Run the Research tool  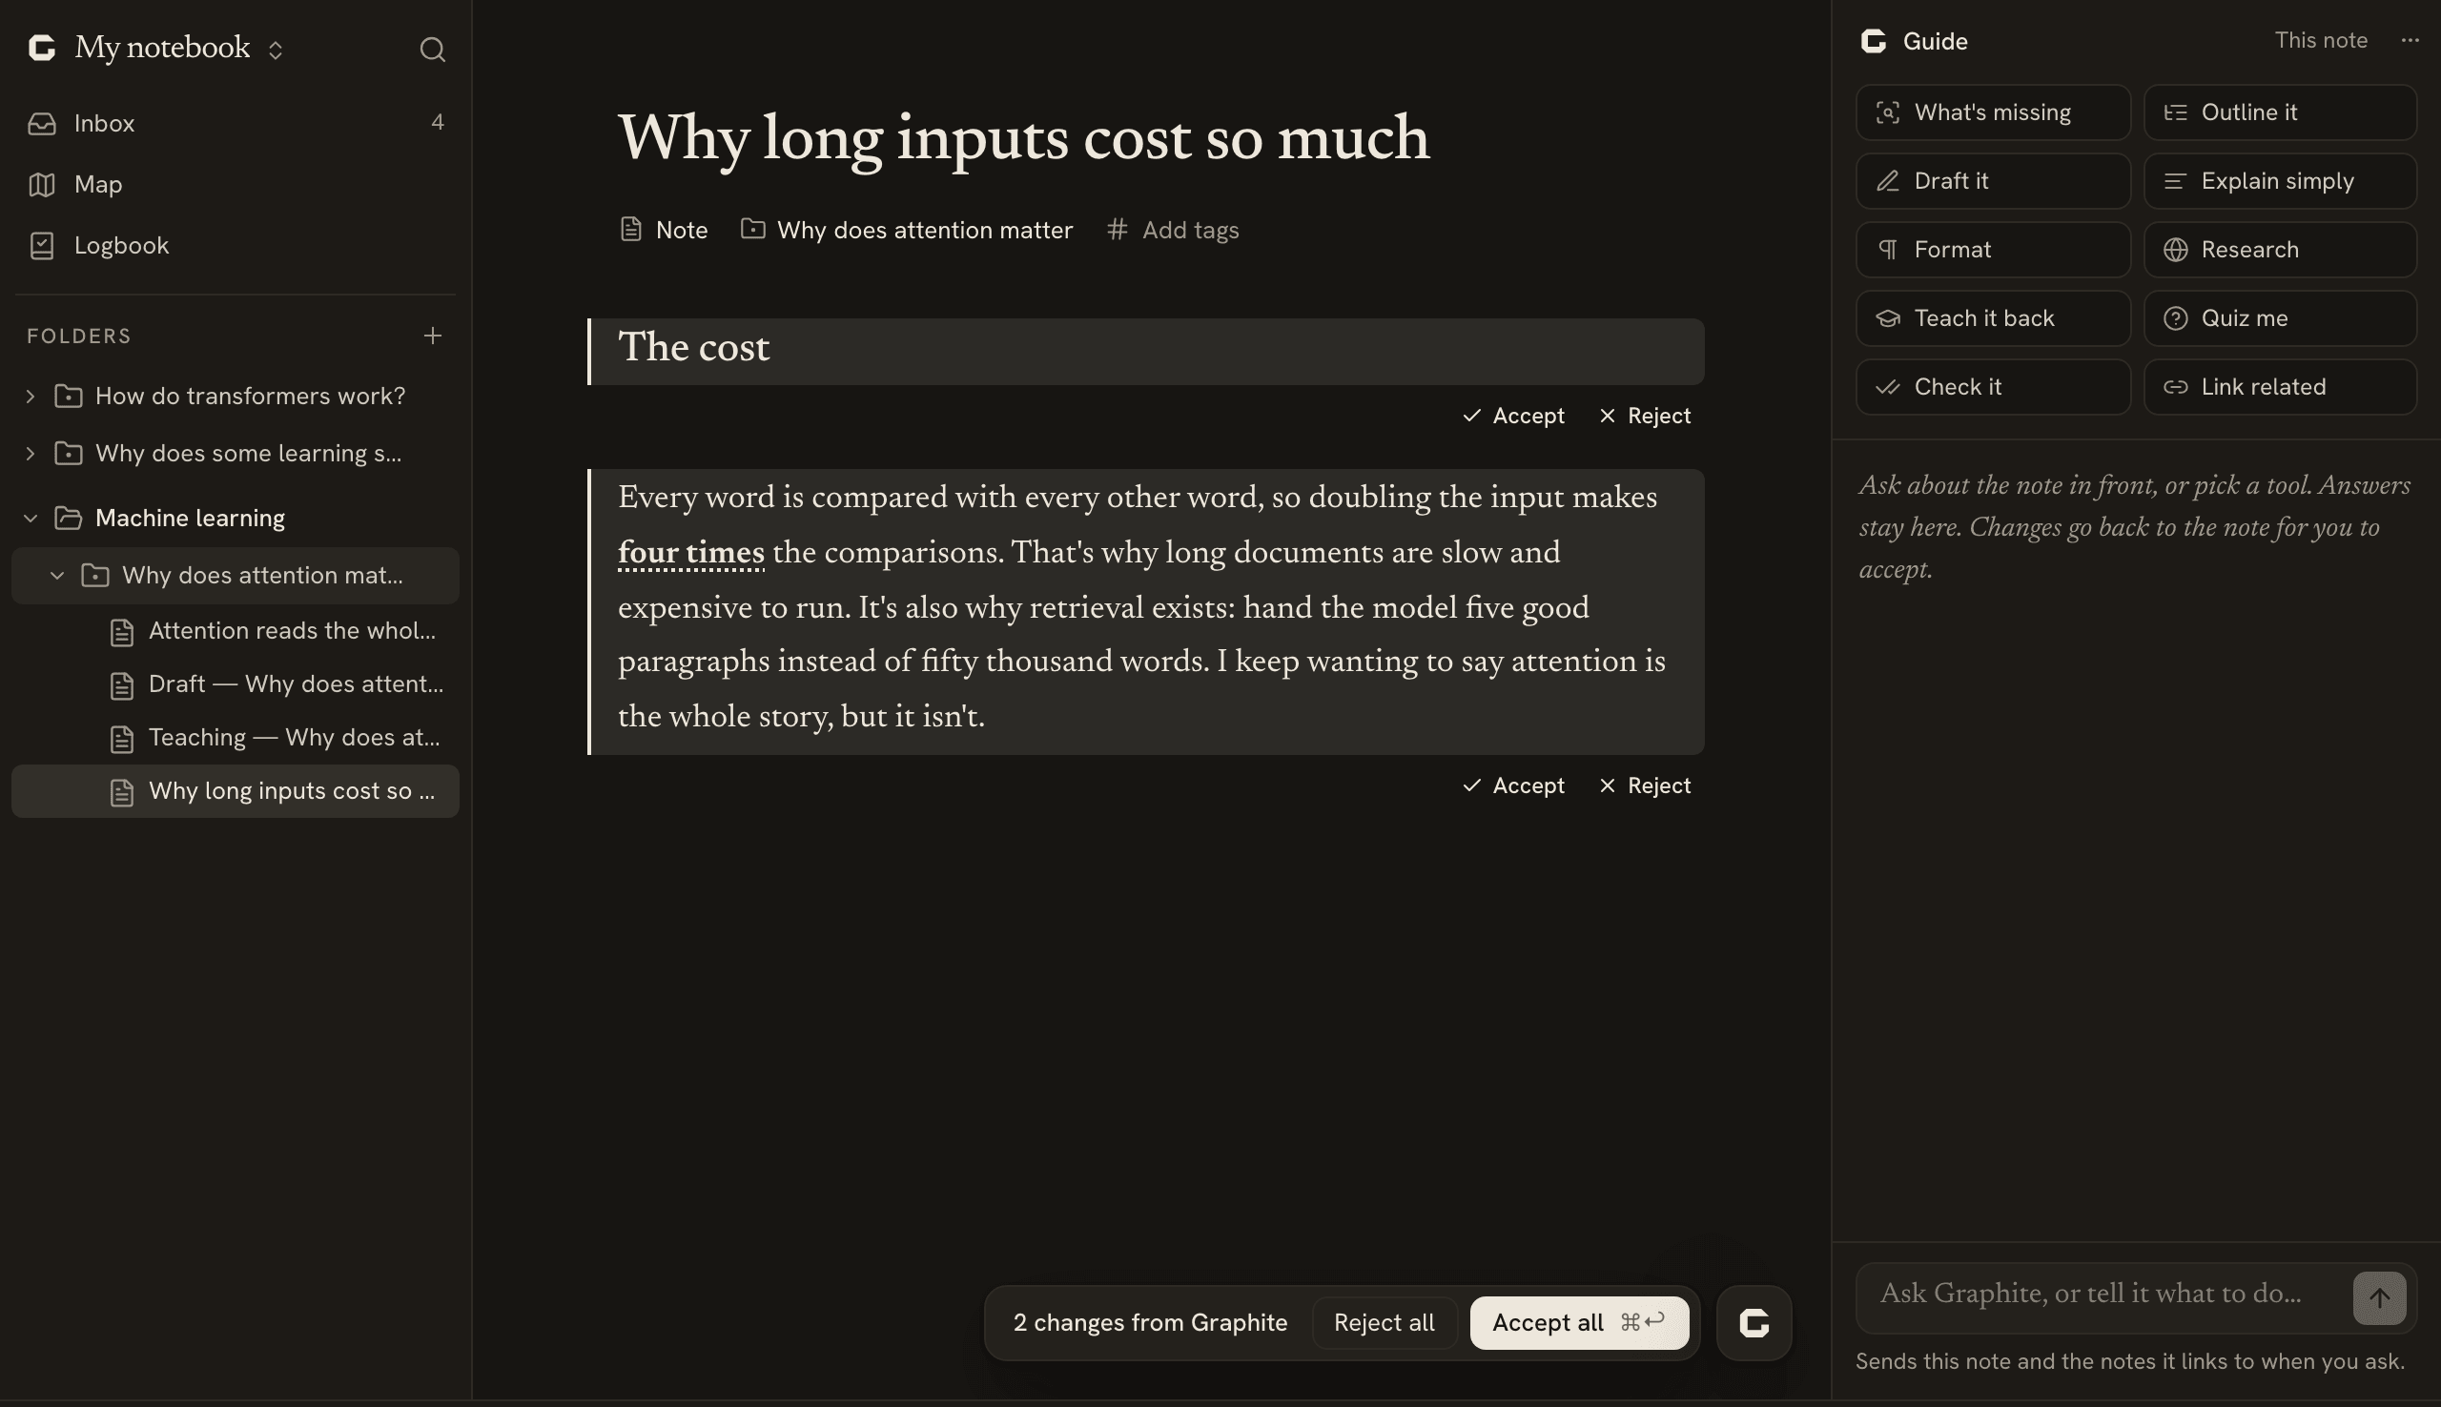pyautogui.click(x=2280, y=250)
